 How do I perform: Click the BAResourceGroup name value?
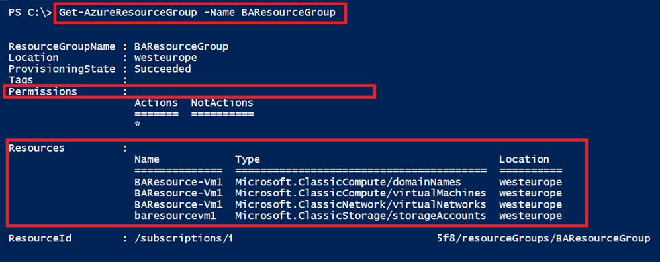(181, 47)
